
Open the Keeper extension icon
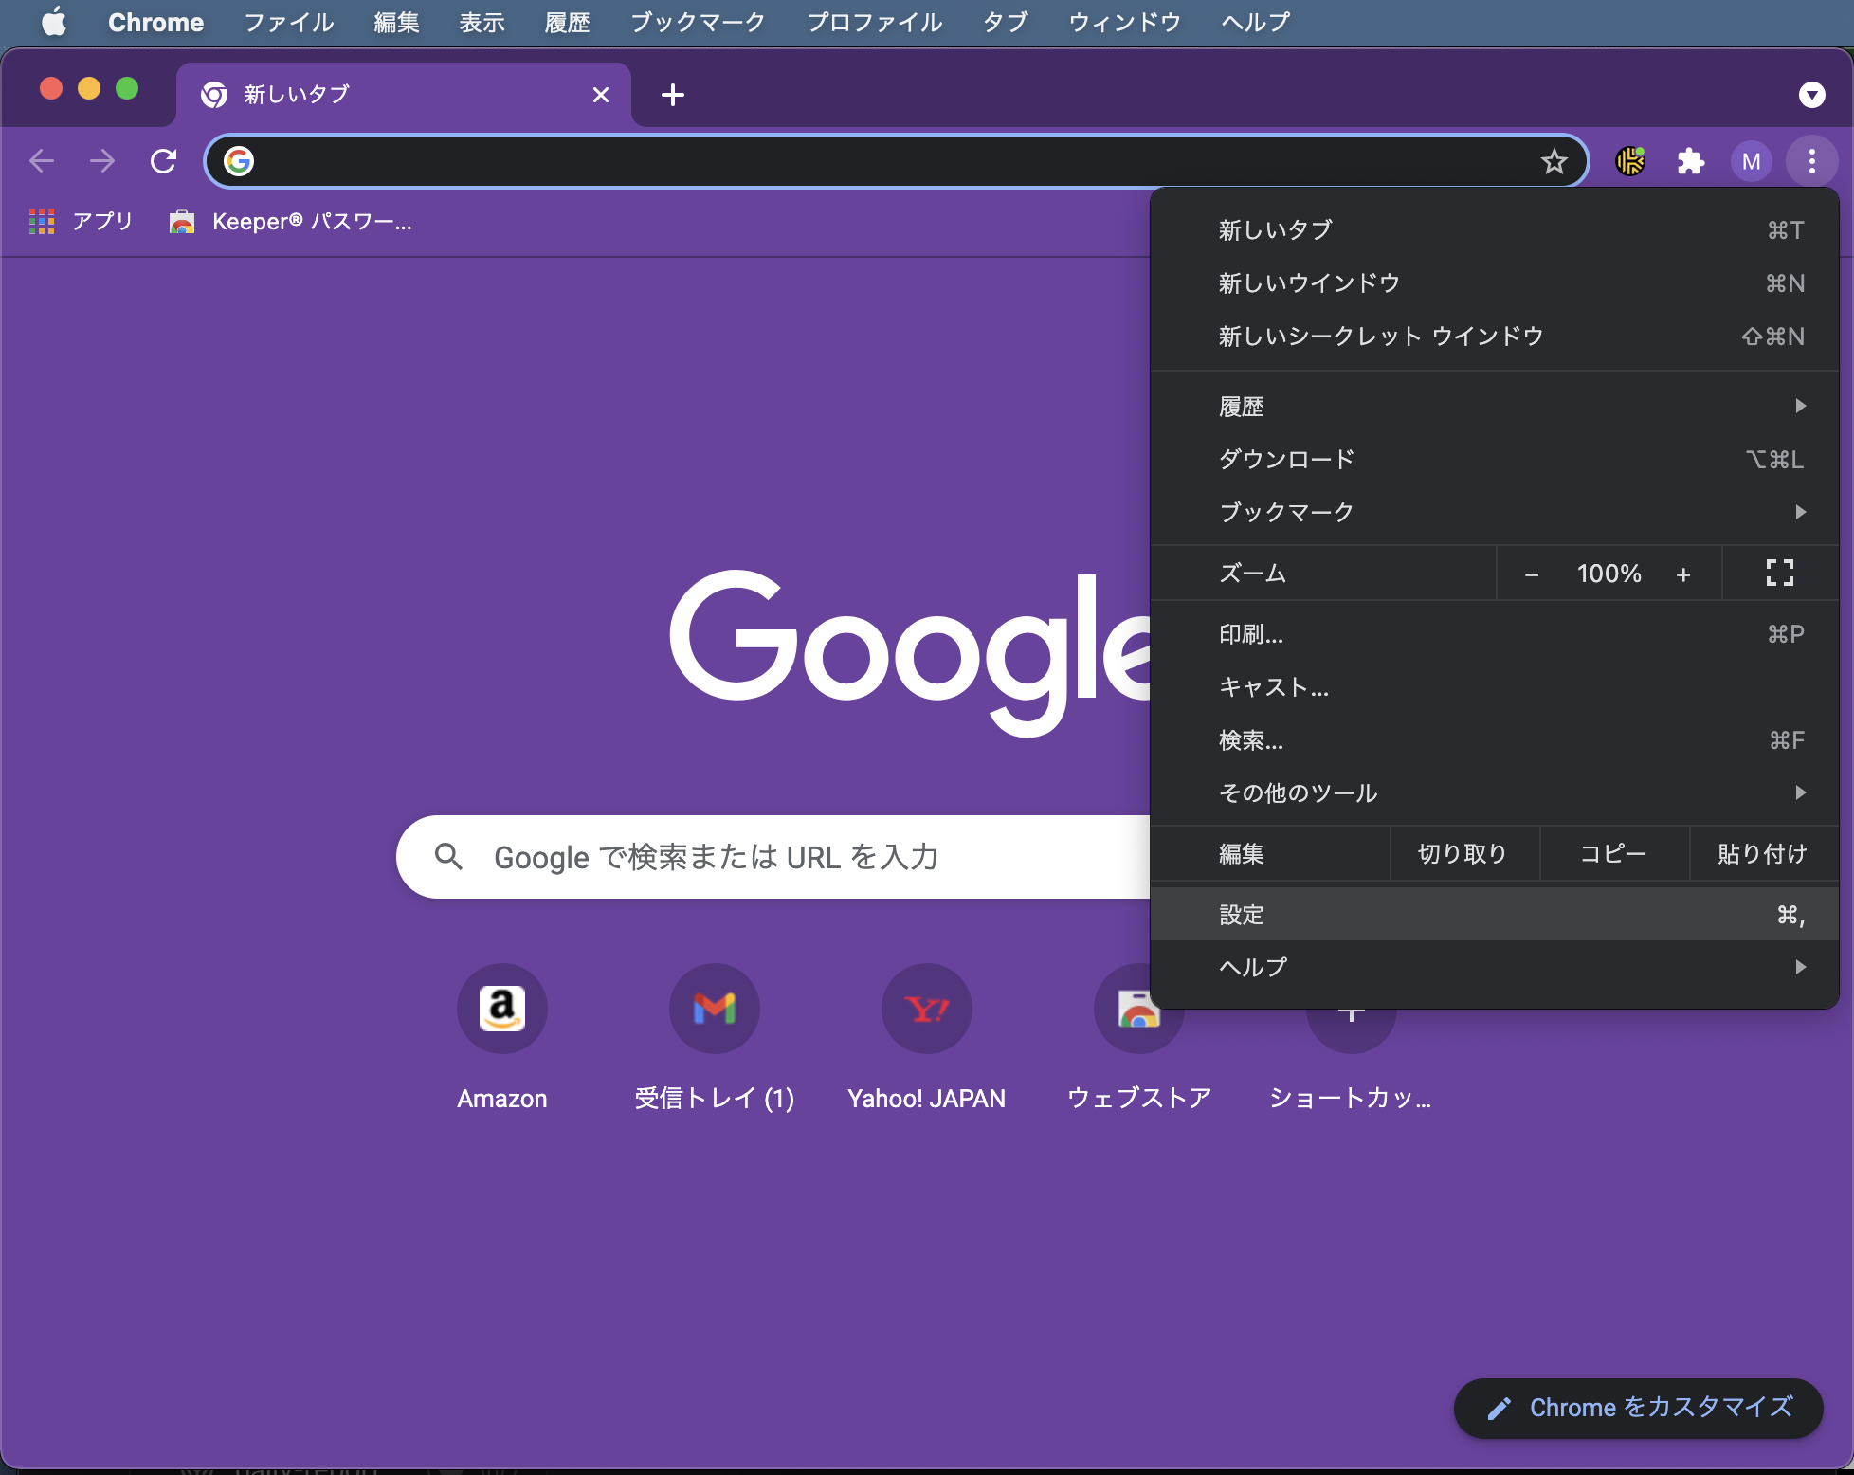[1630, 161]
